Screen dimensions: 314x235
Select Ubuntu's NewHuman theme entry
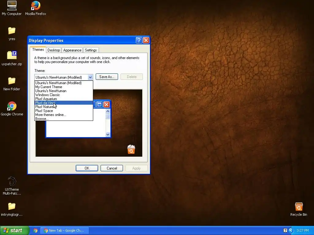64,91
